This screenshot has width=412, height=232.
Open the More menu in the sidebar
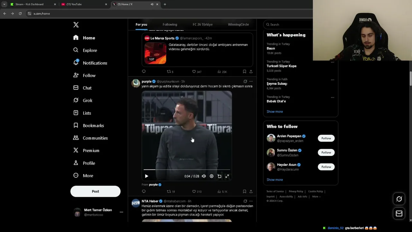pos(83,176)
